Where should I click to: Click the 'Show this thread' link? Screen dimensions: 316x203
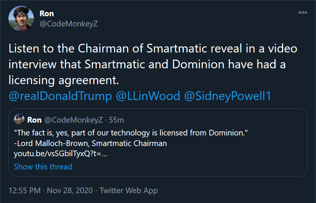(x=43, y=166)
